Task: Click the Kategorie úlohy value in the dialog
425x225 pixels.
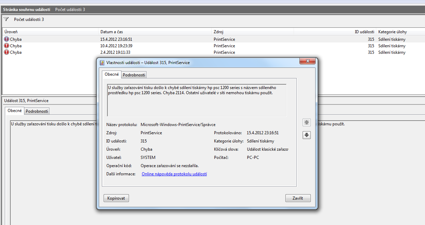Action: pyautogui.click(x=260, y=141)
